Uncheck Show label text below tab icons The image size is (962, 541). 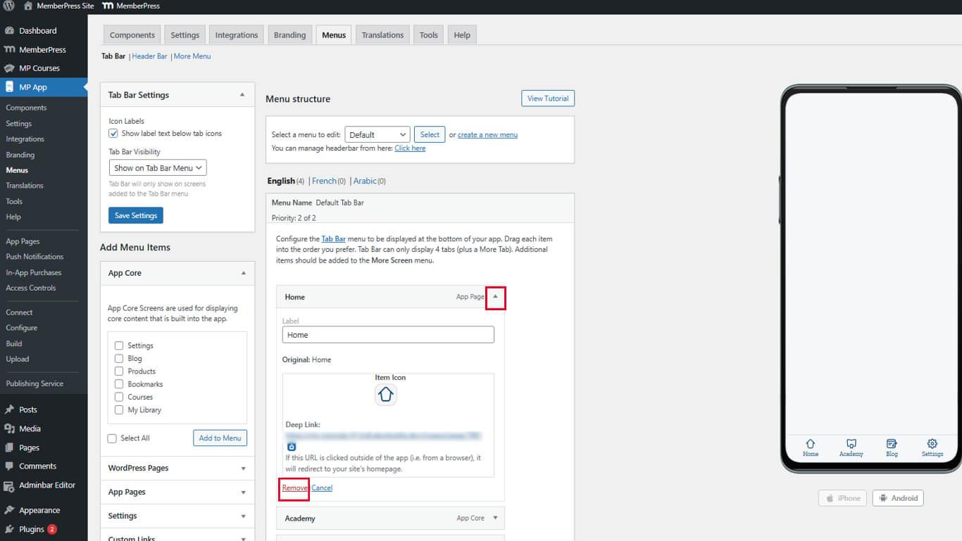click(113, 133)
